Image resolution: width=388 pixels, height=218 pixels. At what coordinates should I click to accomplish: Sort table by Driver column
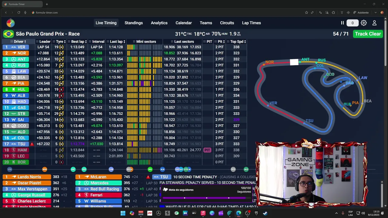coord(18,41)
